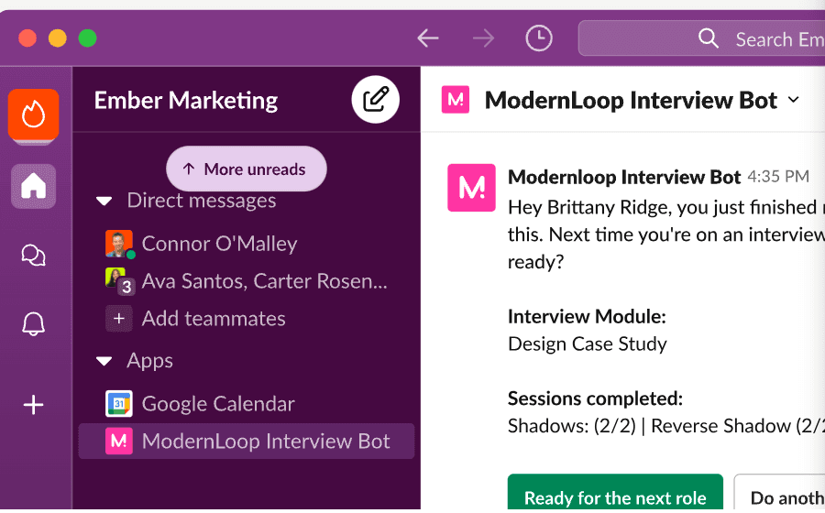Click the Ember Marketing flame workspace icon
Viewport: 825px width, 513px height.
(34, 115)
